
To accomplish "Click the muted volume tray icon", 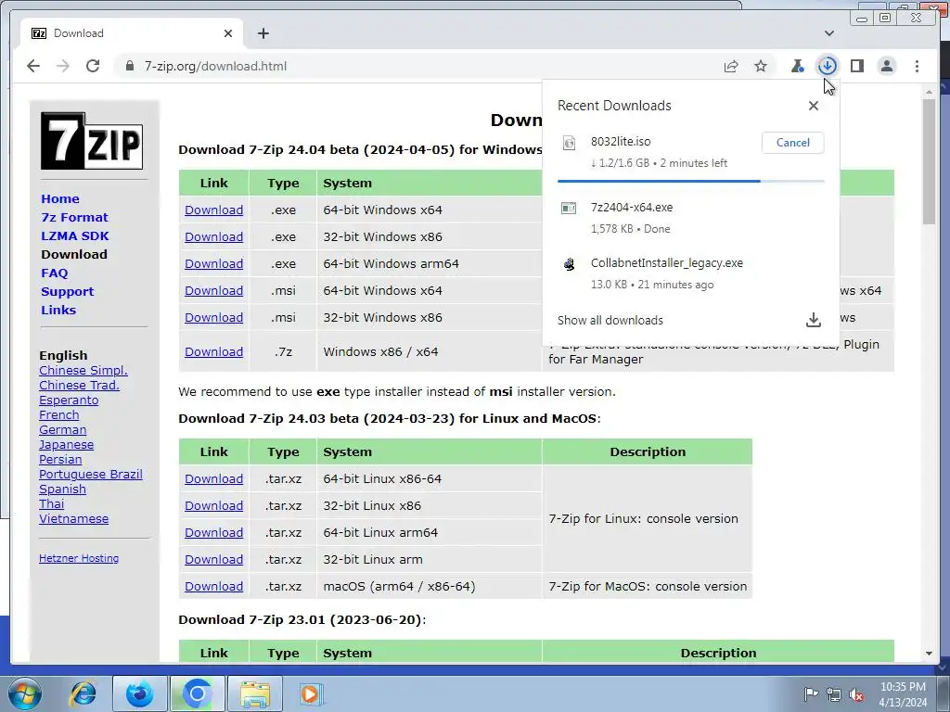I will (x=856, y=695).
